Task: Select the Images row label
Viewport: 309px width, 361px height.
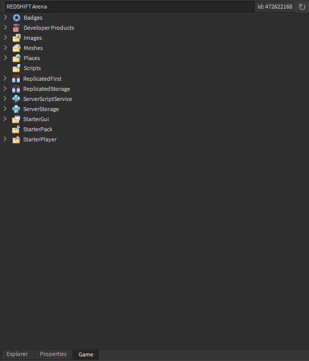Action: click(33, 38)
